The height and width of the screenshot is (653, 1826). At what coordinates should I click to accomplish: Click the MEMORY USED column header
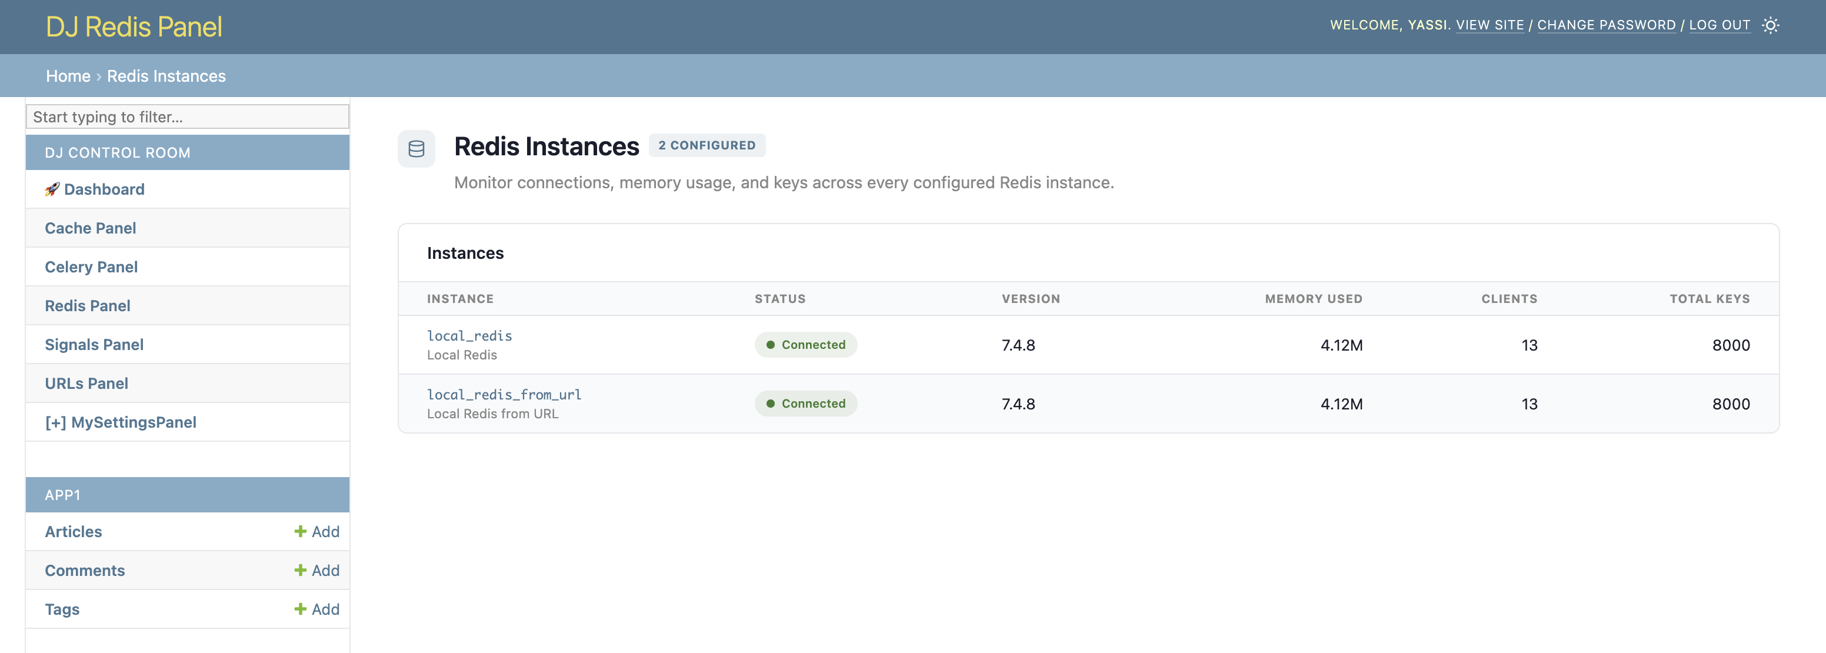[1314, 298]
